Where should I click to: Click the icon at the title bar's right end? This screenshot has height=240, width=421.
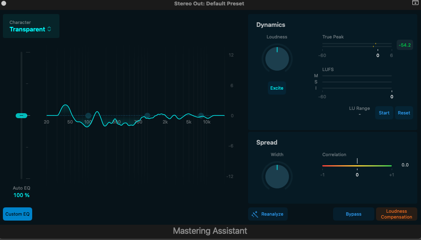(415, 3)
